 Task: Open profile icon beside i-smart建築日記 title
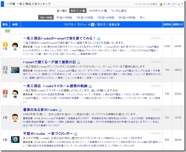[78, 62]
